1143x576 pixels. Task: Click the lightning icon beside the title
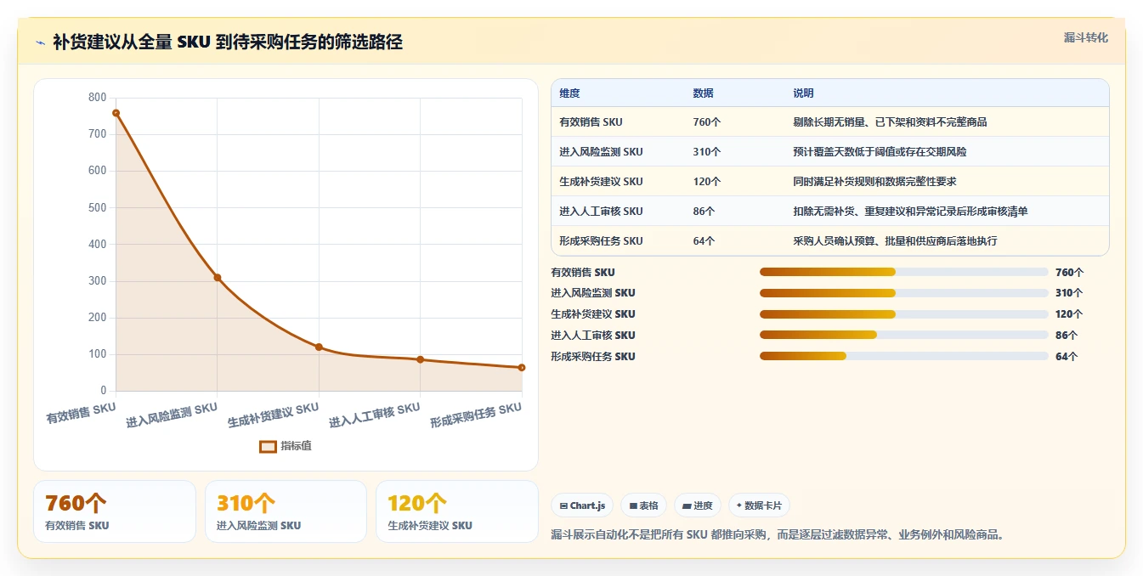(40, 42)
